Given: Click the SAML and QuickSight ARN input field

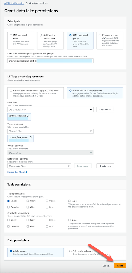Looking at the screenshot, I should click(x=50, y=61).
